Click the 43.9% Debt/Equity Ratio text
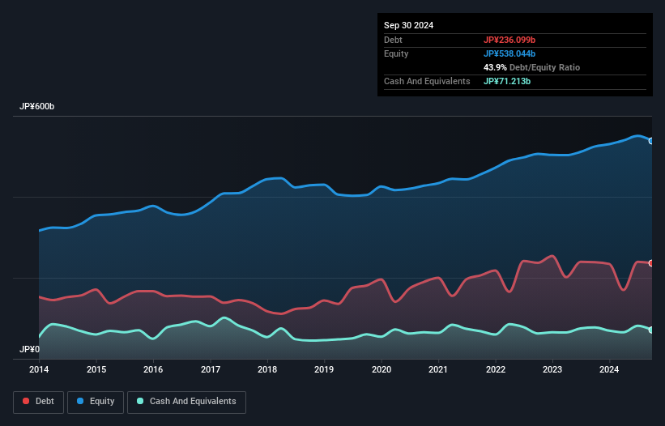 pyautogui.click(x=532, y=67)
